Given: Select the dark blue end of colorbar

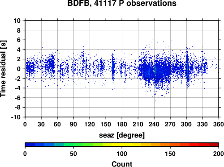Looking at the screenshot, I should 30,145.
